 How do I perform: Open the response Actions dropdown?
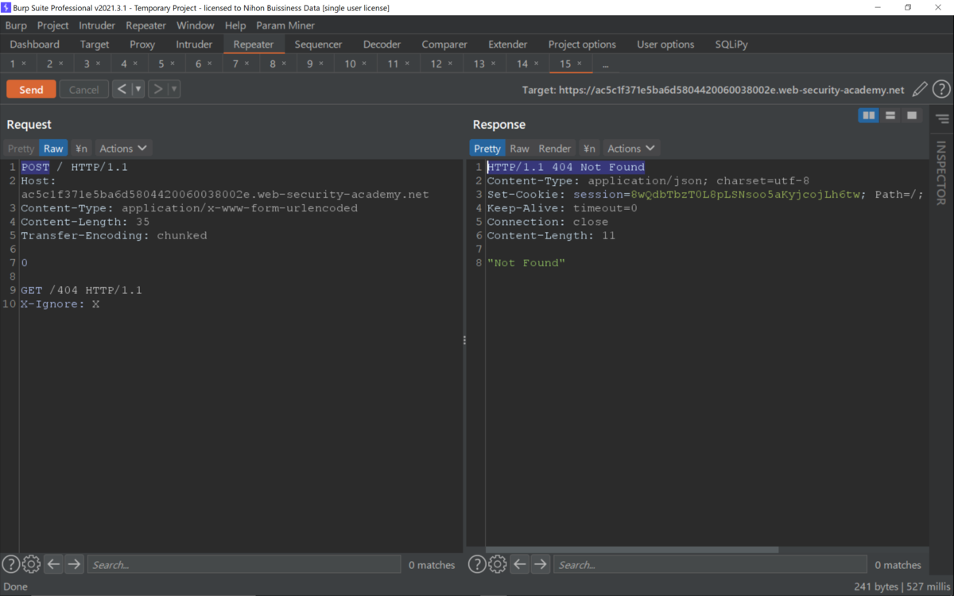click(631, 149)
